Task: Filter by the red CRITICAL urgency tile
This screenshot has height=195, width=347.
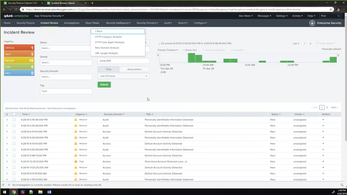Action: 19,48
